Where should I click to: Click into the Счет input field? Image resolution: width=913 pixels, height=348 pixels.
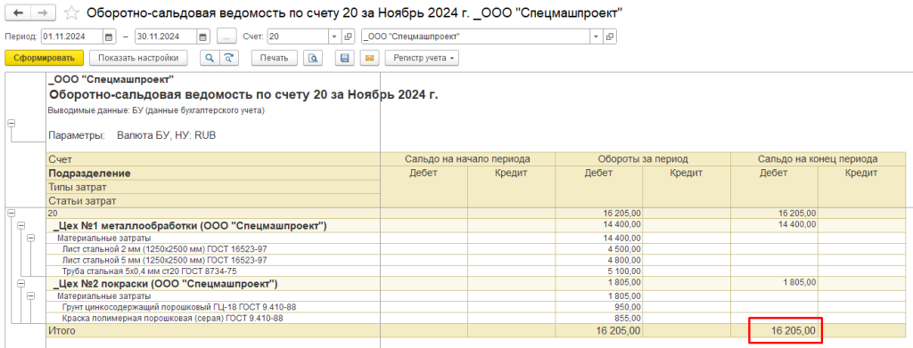pos(298,36)
